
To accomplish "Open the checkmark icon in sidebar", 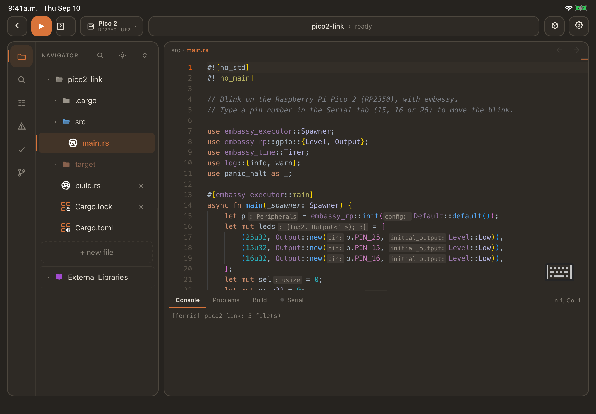I will (21, 150).
